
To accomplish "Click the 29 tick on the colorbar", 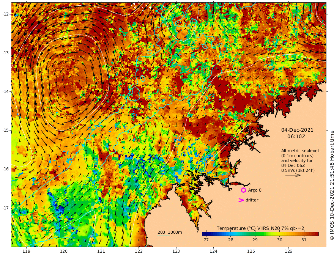I will pos(255,240).
